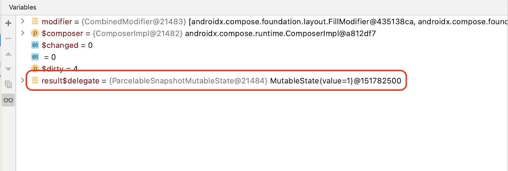Expand the result$delegate variable node
The width and height of the screenshot is (508, 171).
(23, 80)
